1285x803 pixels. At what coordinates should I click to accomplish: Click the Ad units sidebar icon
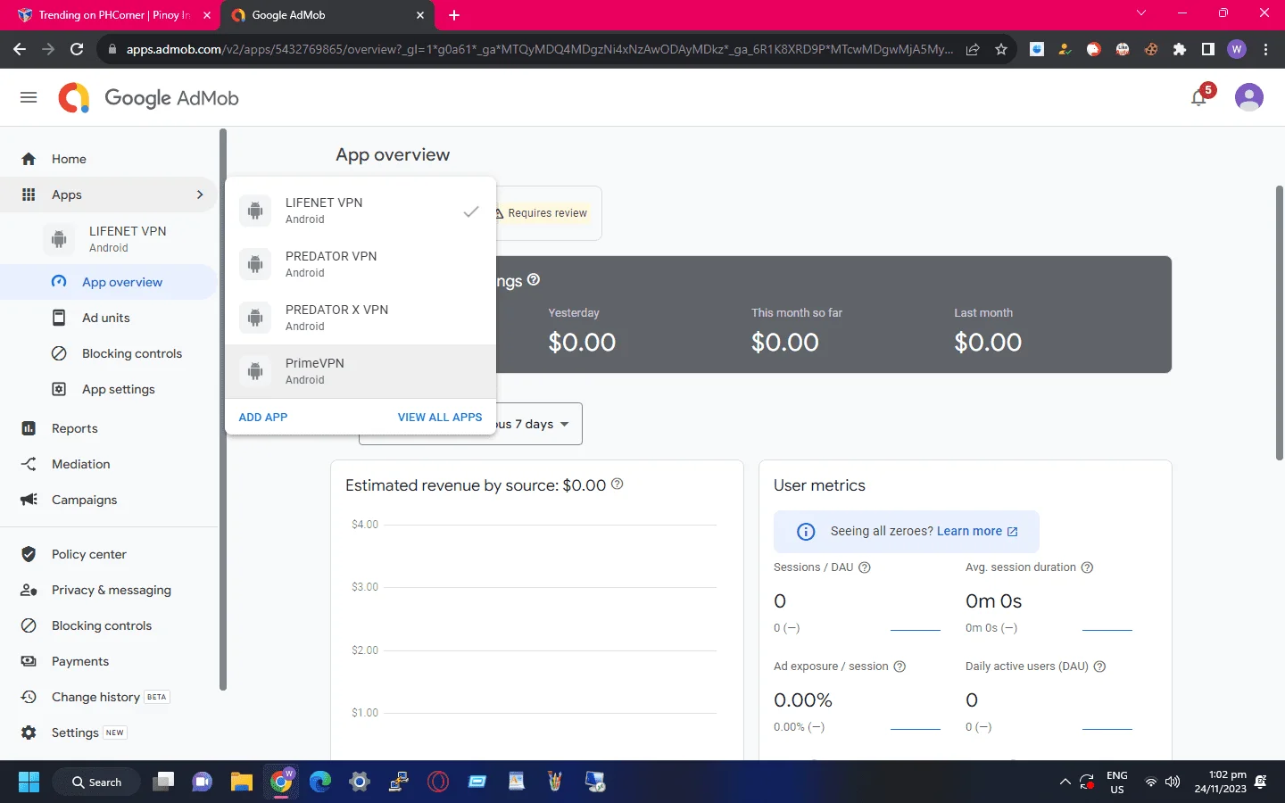59,318
